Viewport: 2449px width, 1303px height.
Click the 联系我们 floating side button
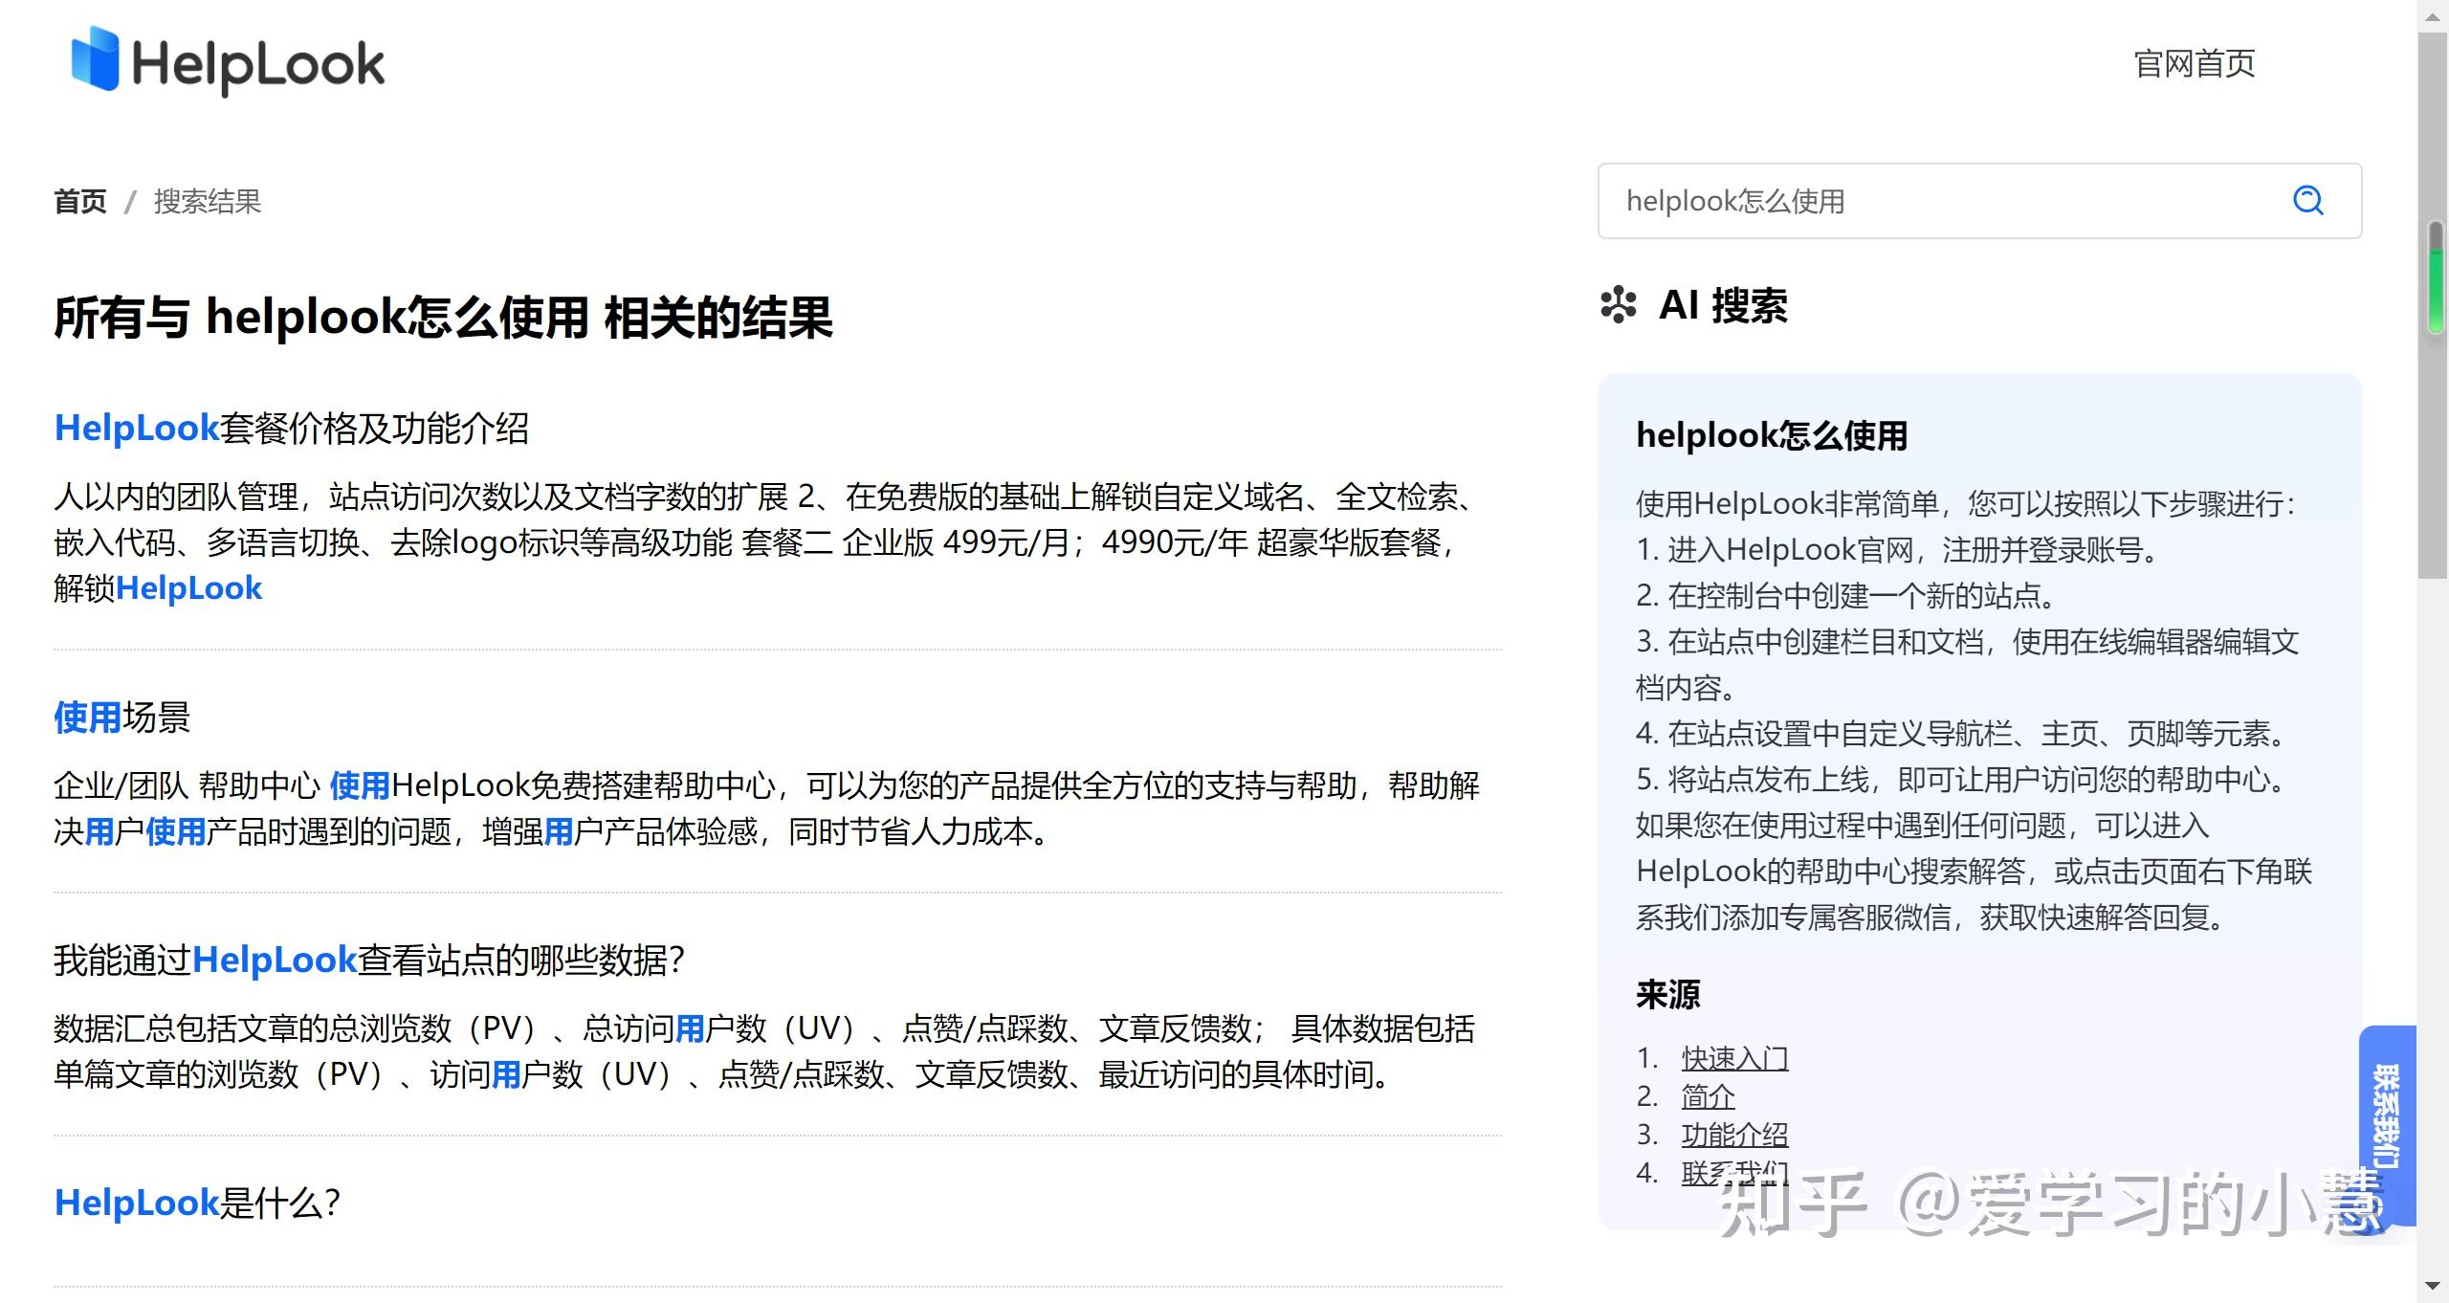[x=2387, y=1125]
